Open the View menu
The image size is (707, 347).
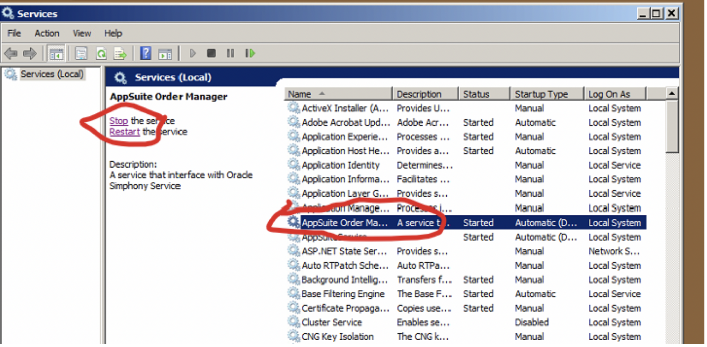point(82,33)
